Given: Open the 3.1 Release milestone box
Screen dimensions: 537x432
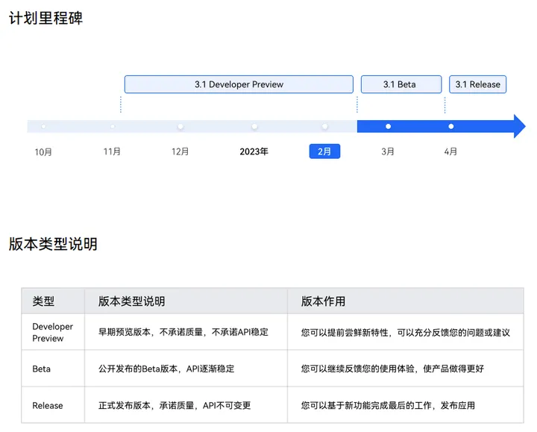Looking at the screenshot, I should (x=477, y=84).
